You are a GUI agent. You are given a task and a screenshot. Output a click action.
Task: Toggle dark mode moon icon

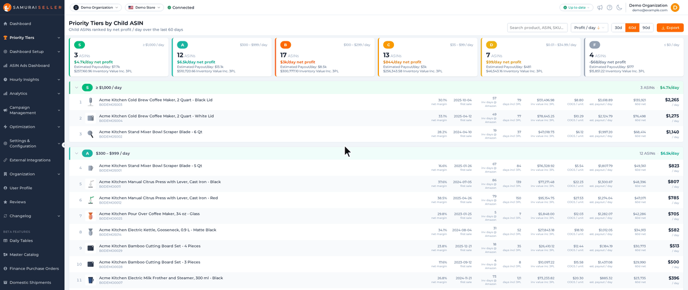pyautogui.click(x=619, y=8)
